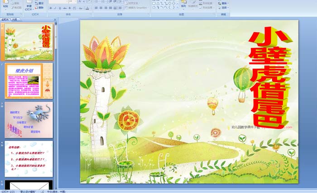Toggle italic formatting
This screenshot has height=193, width=317.
tap(54, 8)
